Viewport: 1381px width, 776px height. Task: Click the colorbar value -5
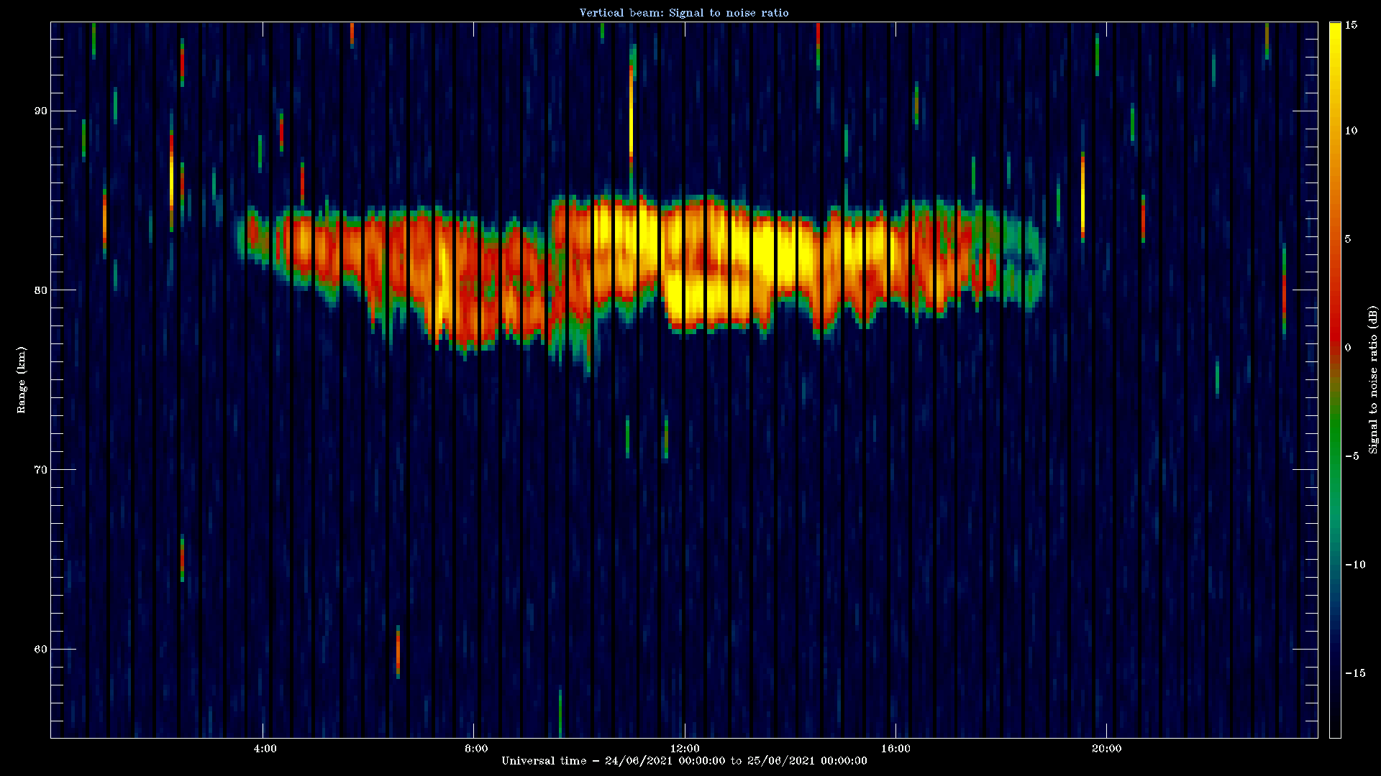click(x=1352, y=456)
